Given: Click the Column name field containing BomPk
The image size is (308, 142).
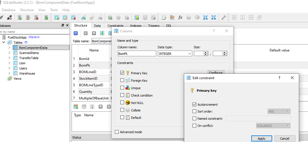Looking at the screenshot, I should (137, 53).
